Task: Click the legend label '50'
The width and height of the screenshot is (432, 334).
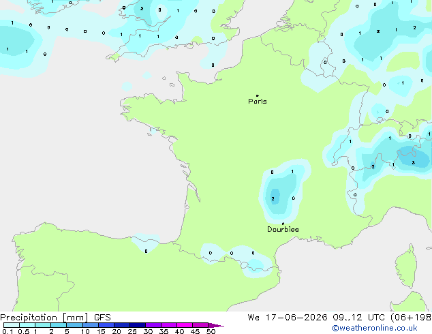Action: pos(211,331)
